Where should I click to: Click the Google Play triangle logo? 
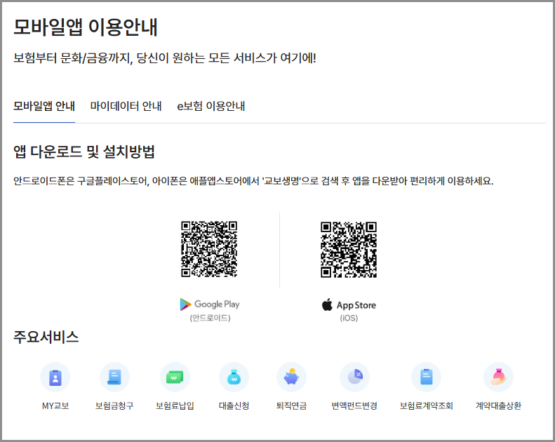pos(185,304)
